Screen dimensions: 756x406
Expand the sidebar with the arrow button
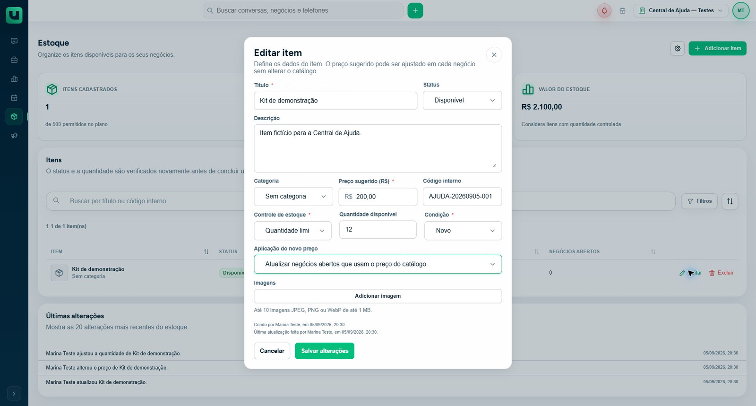14,393
